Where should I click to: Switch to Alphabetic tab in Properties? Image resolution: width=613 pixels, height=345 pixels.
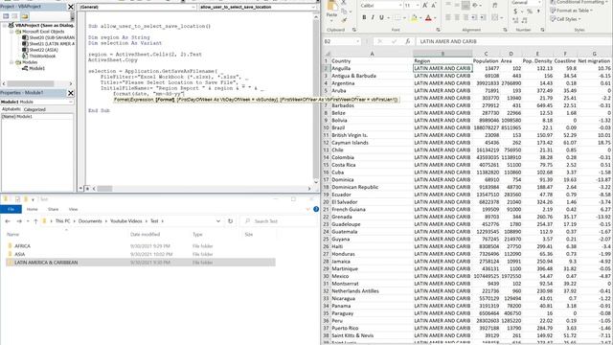[11, 109]
